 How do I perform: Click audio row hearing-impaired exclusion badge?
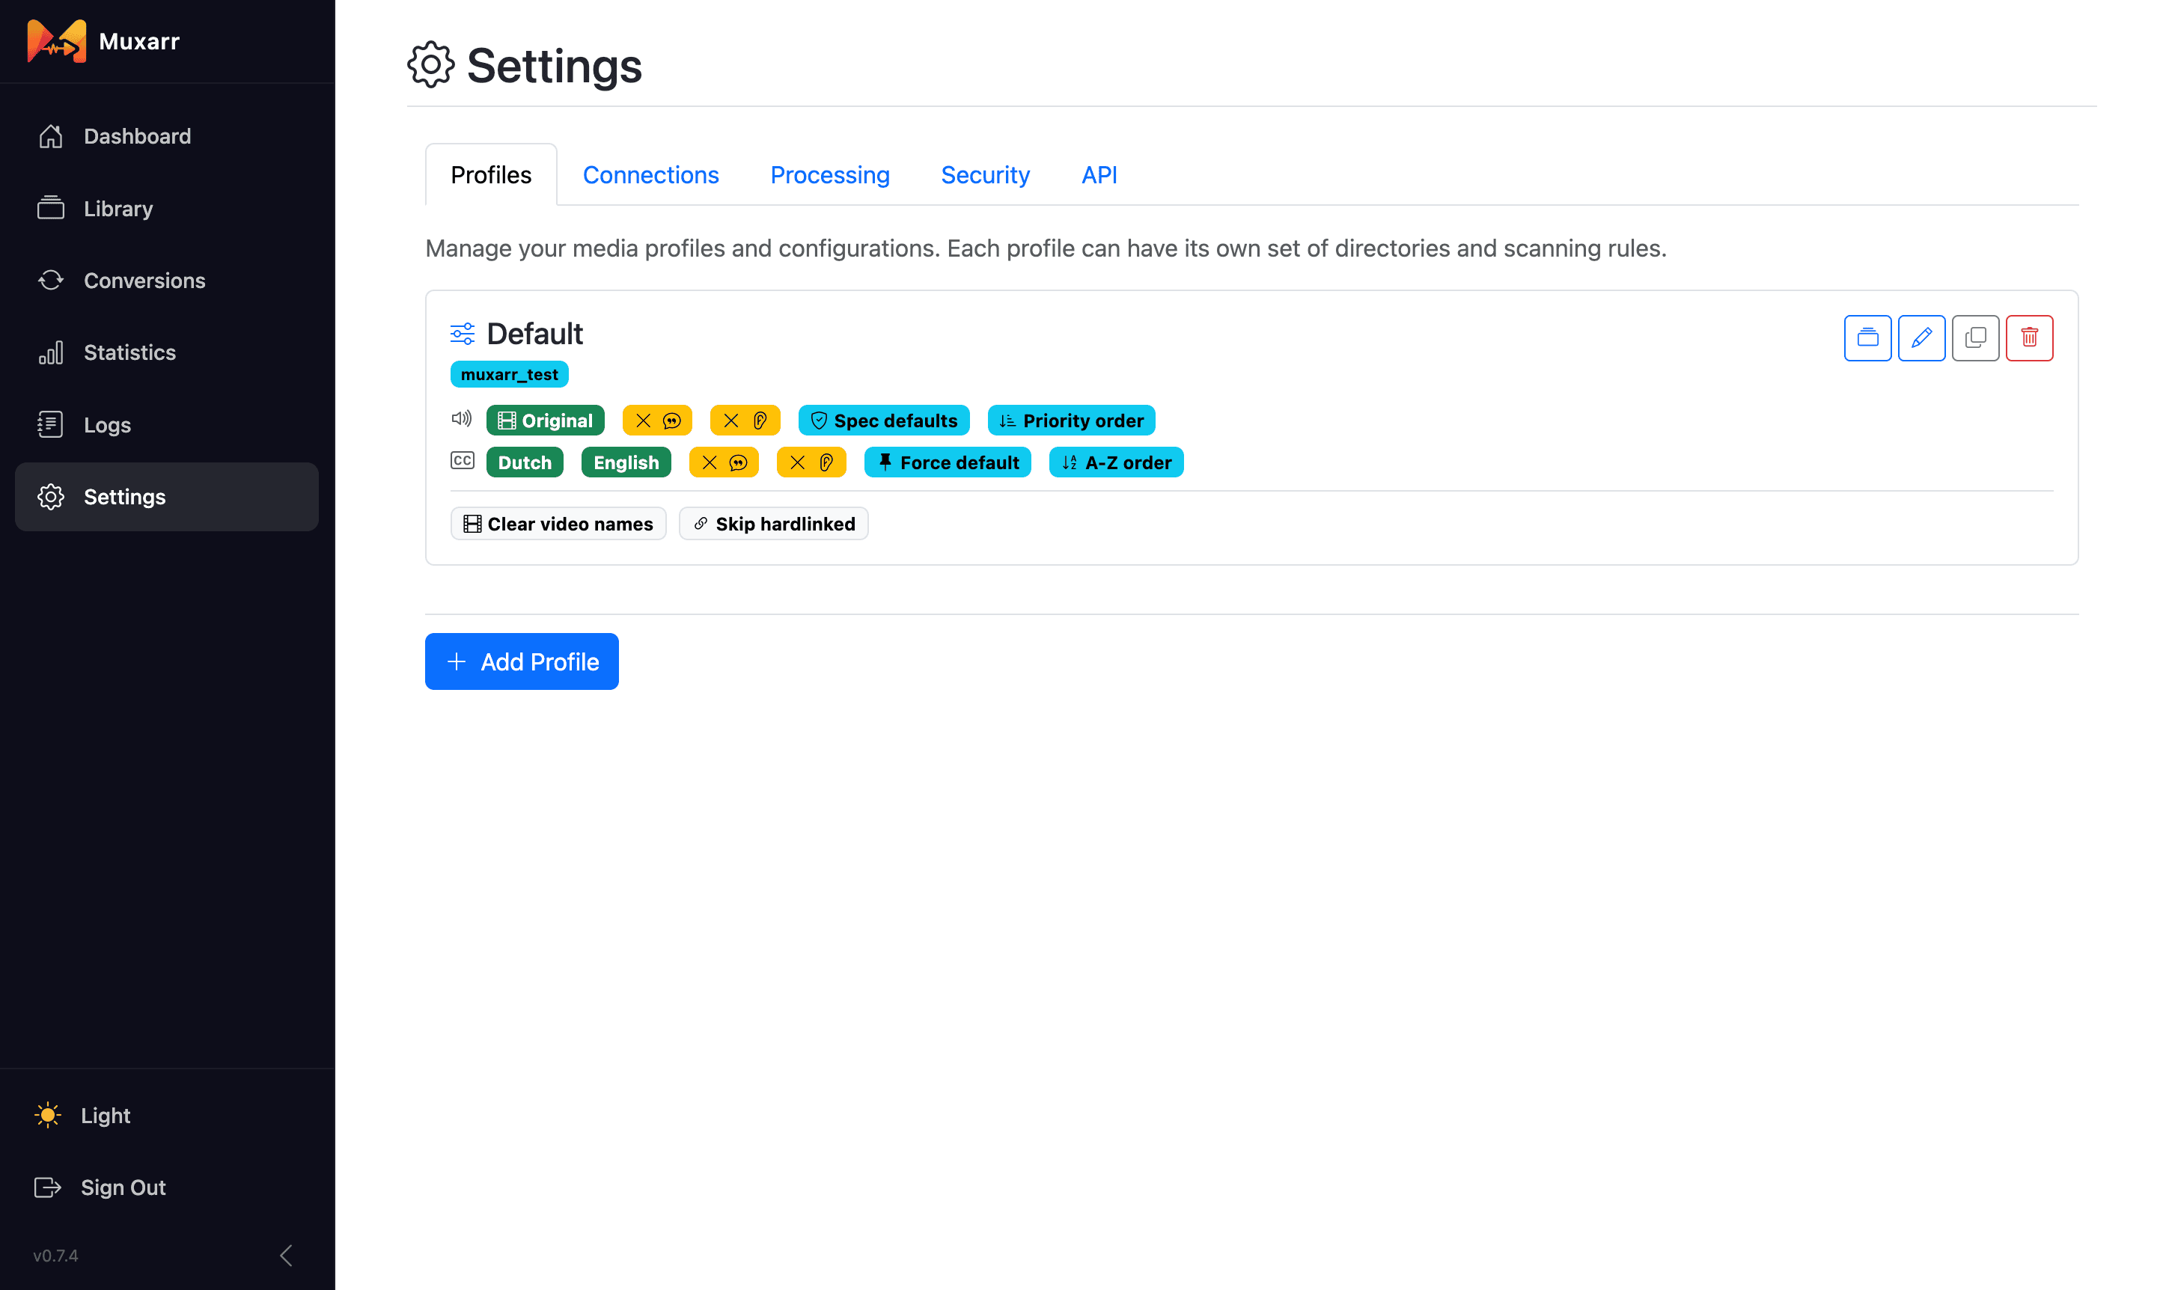point(745,421)
